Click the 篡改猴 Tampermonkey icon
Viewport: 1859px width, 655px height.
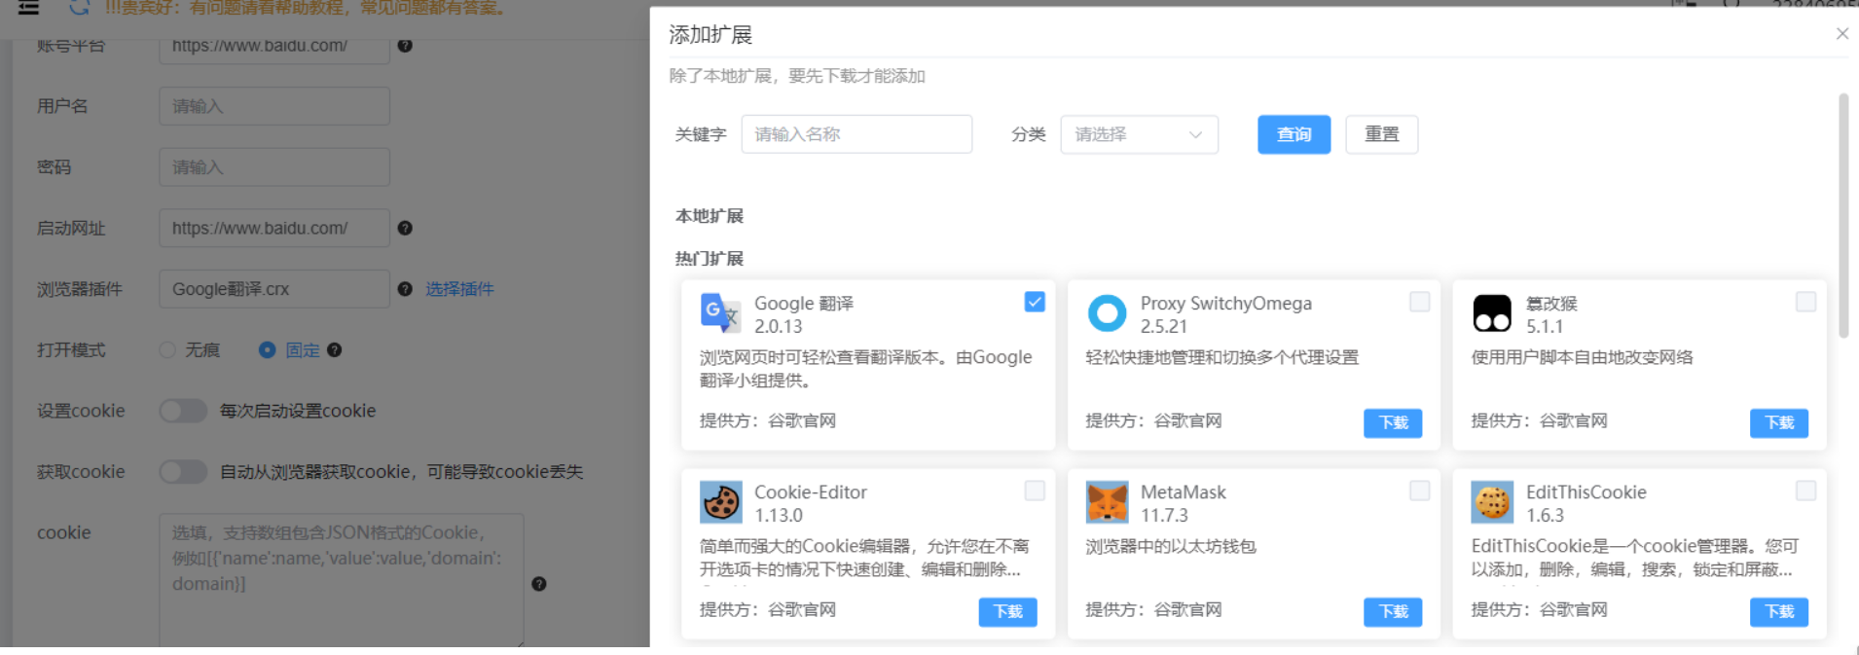pos(1491,313)
